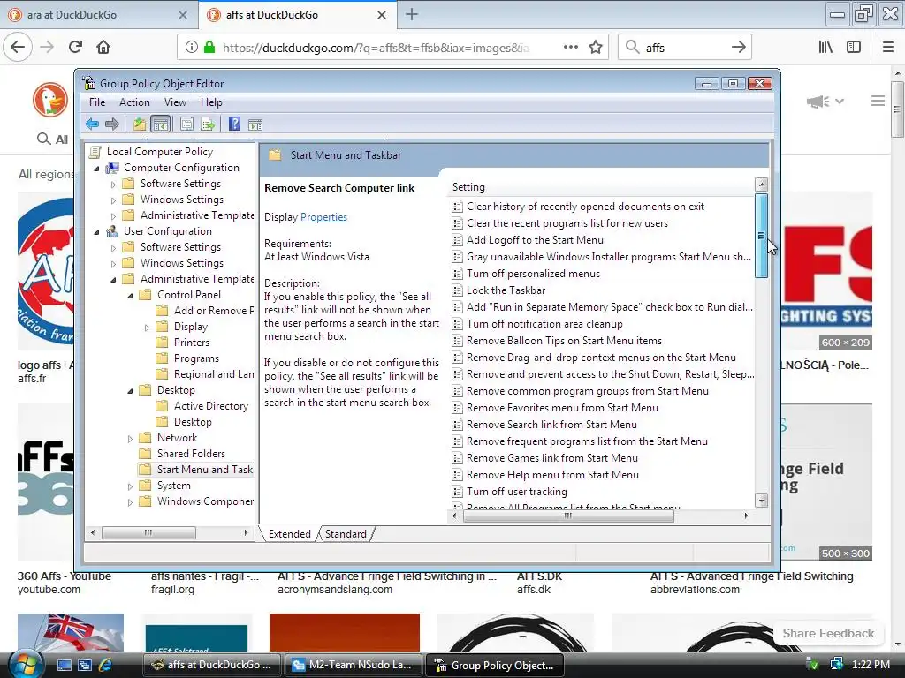Close the 'ara at DuckDuckGo' tab
The width and height of the screenshot is (905, 678).
coord(182,15)
